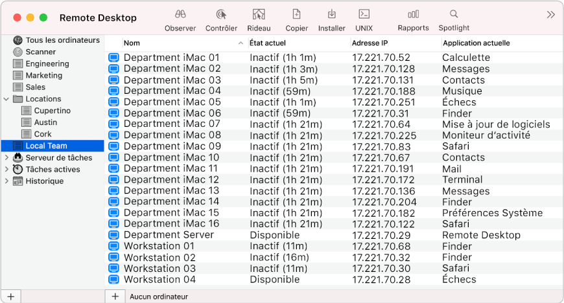564x303 pixels.
Task: Expand the Historique sidebar item
Action: coord(7,181)
